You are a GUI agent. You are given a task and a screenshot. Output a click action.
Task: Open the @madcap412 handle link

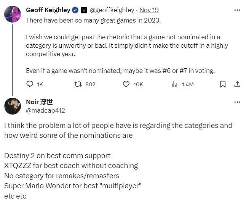click(x=45, y=110)
